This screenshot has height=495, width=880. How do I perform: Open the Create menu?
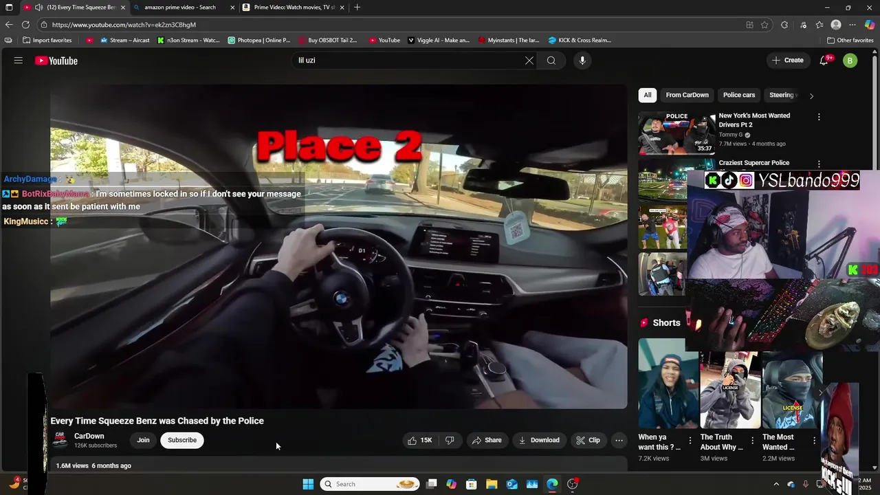click(788, 60)
